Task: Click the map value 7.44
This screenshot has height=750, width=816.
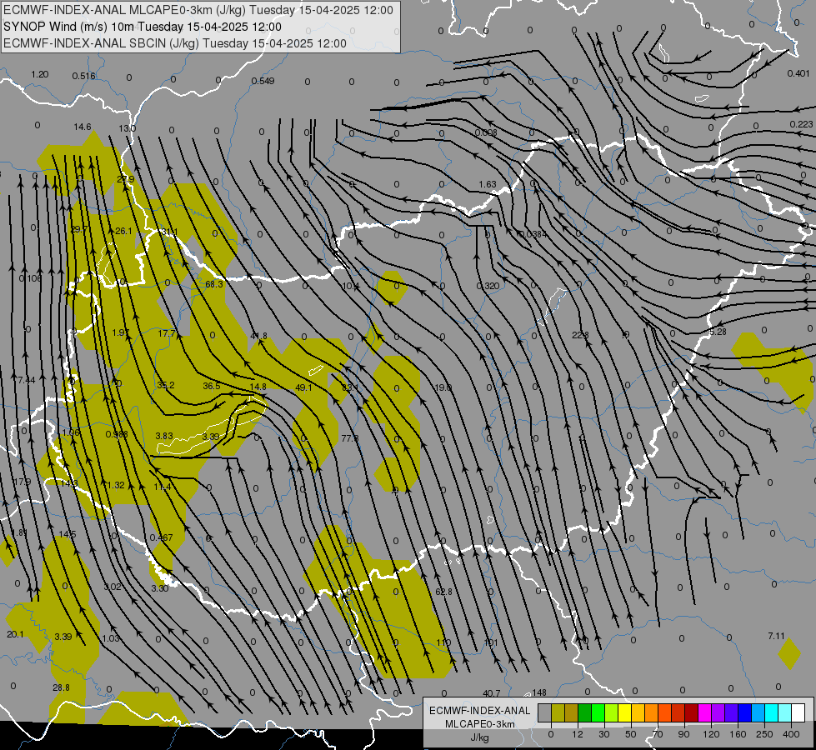Action: 26,380
